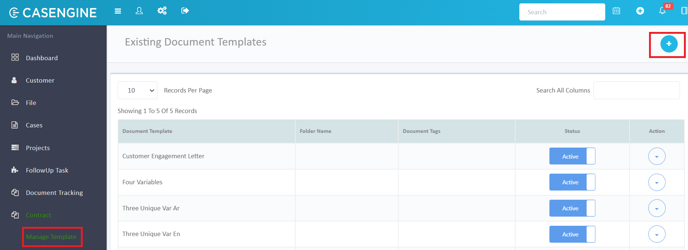This screenshot has height=250, width=688.
Task: Open notifications bell with 82 badge
Action: coord(663,11)
